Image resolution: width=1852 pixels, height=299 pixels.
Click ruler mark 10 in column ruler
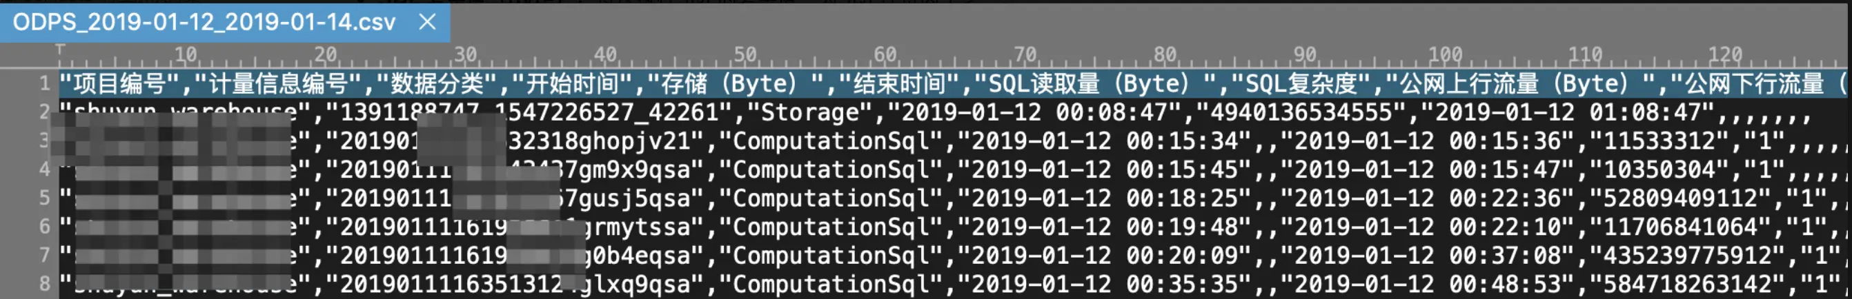coord(186,54)
